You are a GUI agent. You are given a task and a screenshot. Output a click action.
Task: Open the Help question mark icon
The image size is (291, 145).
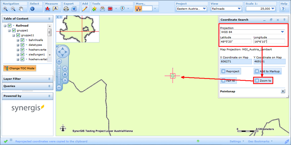pyautogui.click(x=283, y=9)
